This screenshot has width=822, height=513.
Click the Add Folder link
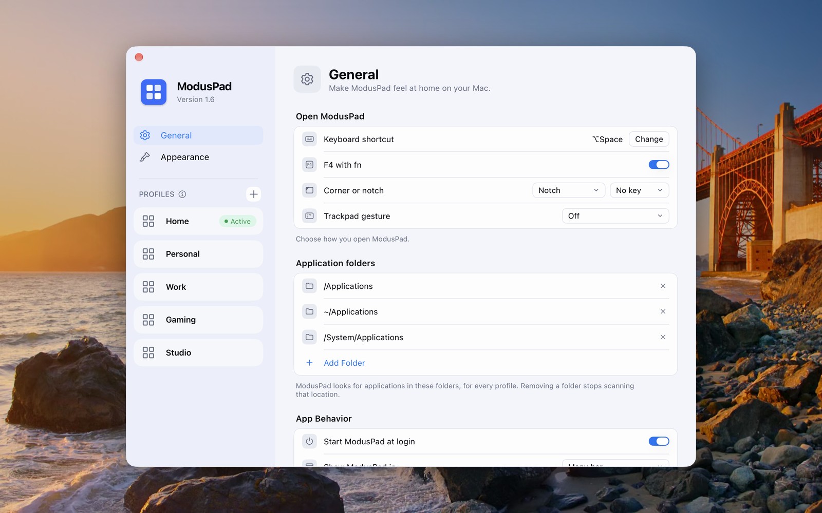click(344, 363)
